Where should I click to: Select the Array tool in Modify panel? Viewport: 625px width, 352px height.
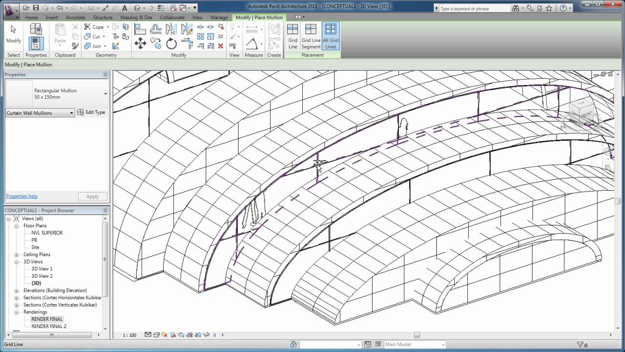point(201,36)
